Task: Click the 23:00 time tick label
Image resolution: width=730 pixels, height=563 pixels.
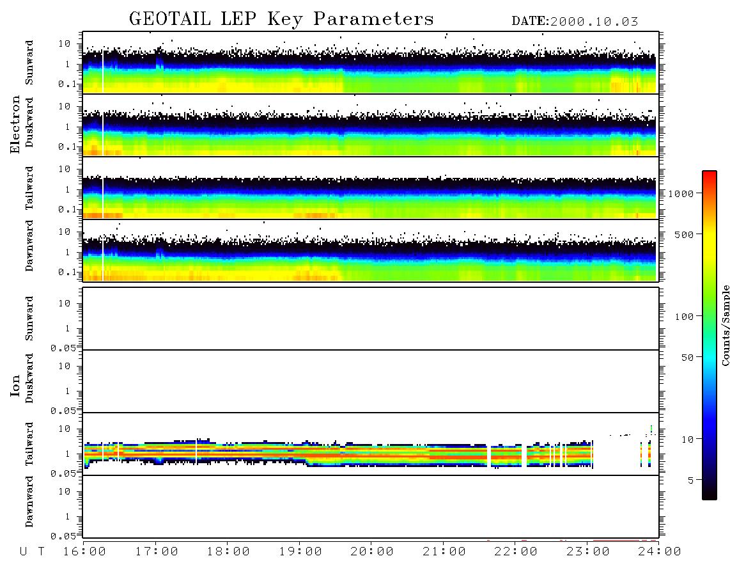Action: pyautogui.click(x=588, y=552)
